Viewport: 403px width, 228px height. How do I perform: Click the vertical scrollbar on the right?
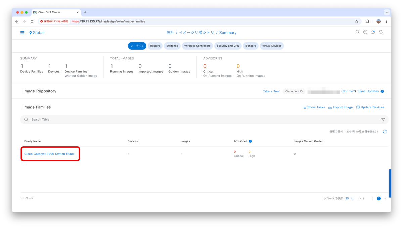point(390,183)
